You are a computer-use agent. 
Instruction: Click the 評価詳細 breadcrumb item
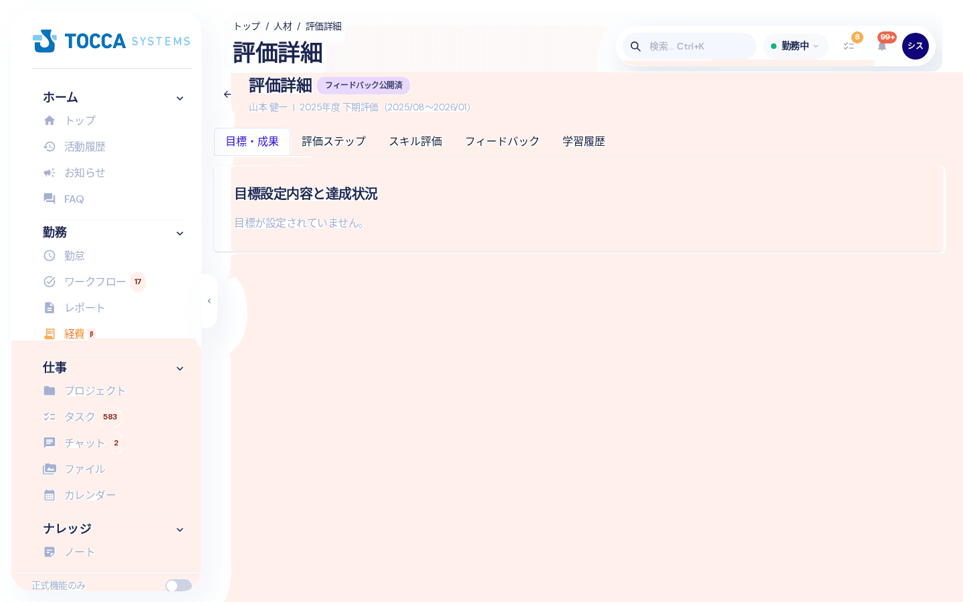[x=324, y=26]
